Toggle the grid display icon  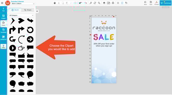pos(118,3)
